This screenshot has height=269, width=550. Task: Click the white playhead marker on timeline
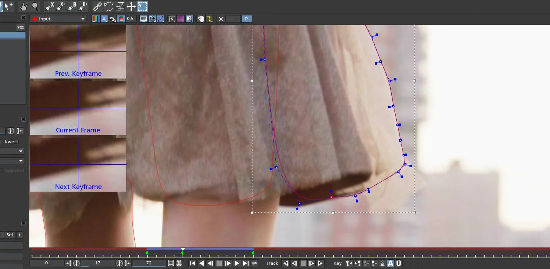[183, 250]
